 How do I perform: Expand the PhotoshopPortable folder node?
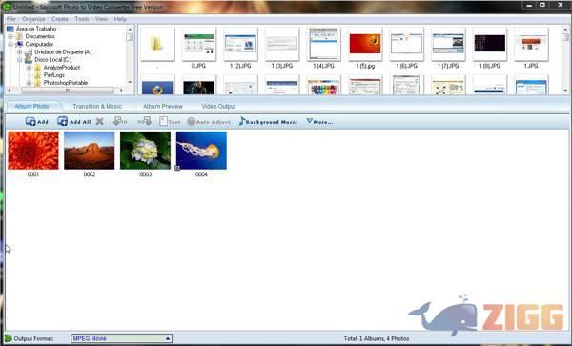29,83
